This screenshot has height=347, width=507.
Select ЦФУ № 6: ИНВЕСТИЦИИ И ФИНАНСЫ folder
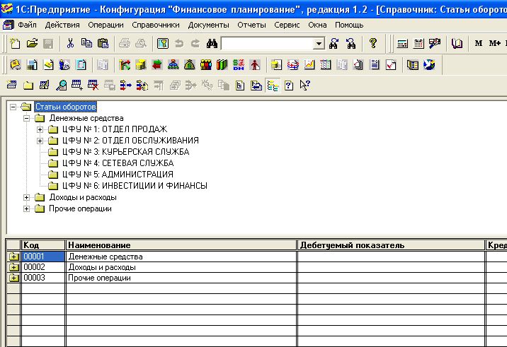(x=135, y=186)
